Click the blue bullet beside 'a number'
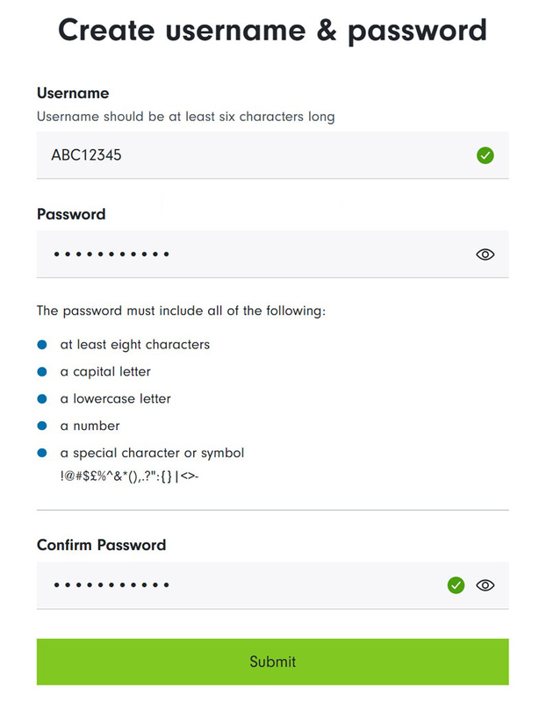 tap(41, 426)
